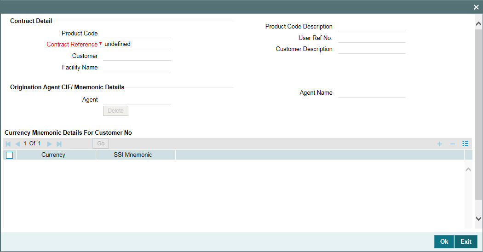
Task: Close the dialog with the X icon
Action: [476, 7]
